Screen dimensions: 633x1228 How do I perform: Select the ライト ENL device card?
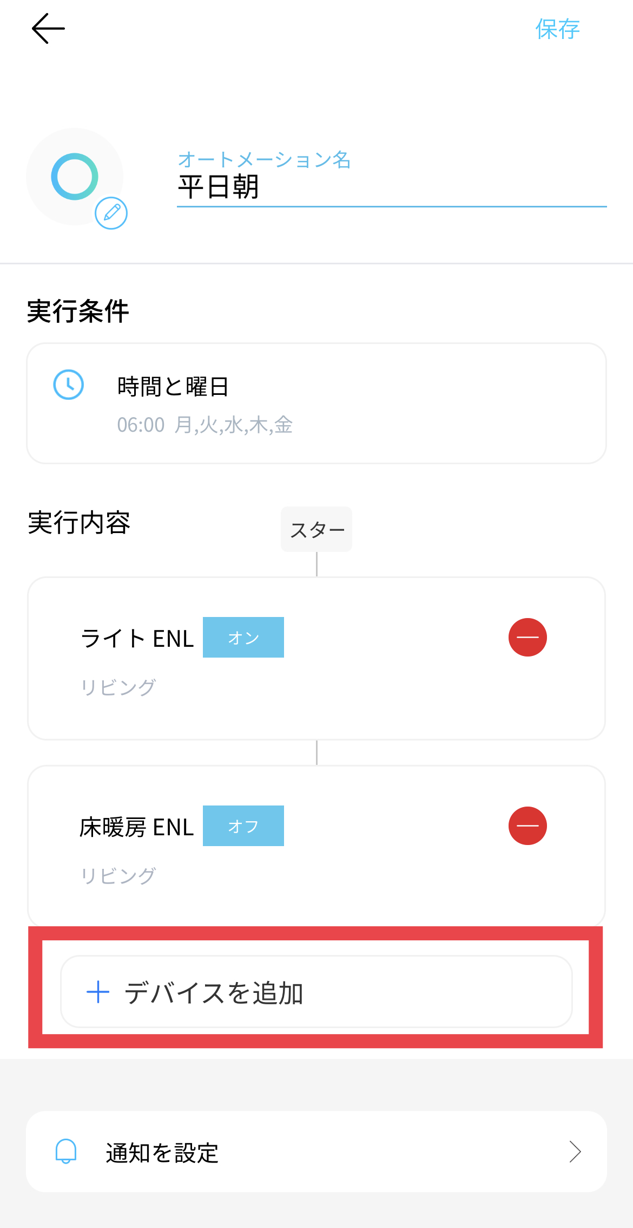click(x=316, y=658)
